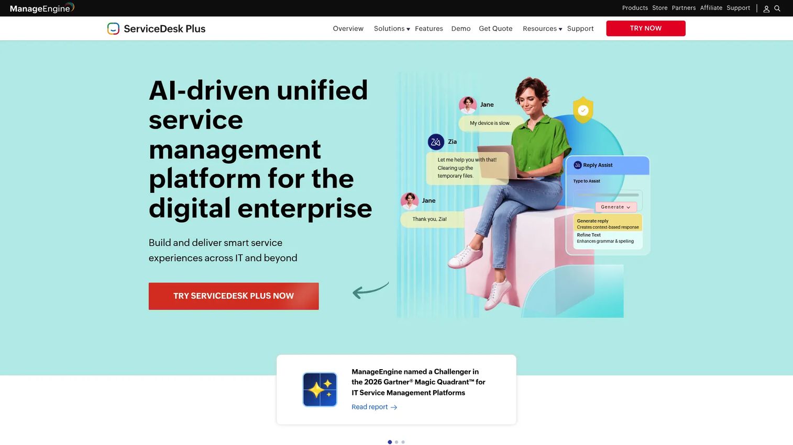793x445 pixels.
Task: Go to the Features page
Action: click(x=429, y=29)
